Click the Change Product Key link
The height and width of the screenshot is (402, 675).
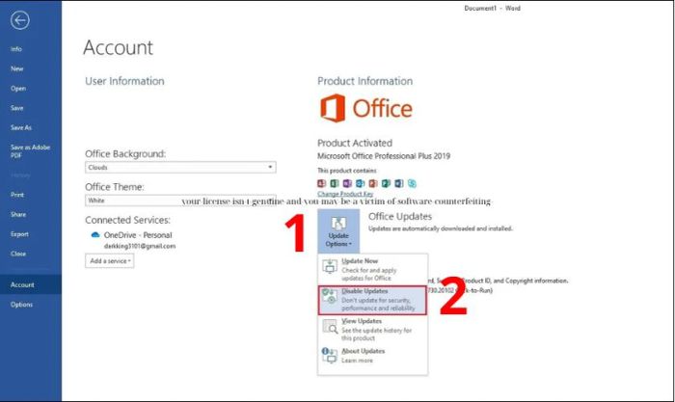345,194
